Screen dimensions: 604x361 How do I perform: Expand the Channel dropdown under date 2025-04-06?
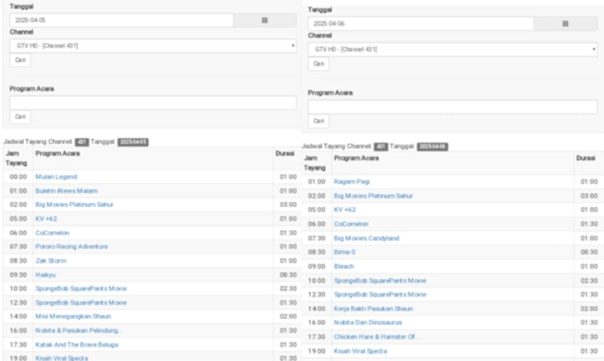click(x=452, y=50)
